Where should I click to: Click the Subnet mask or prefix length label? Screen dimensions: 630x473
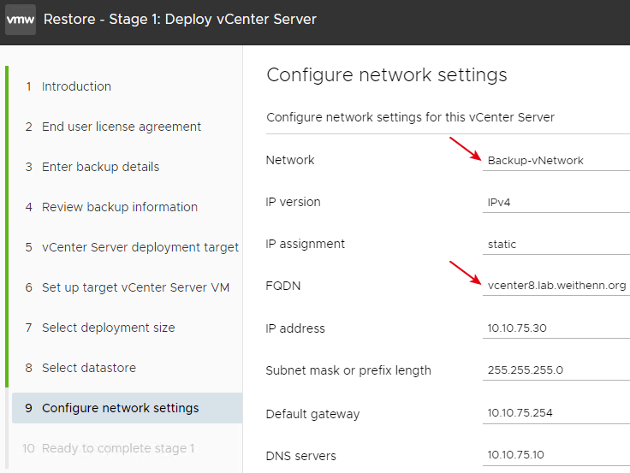click(348, 370)
